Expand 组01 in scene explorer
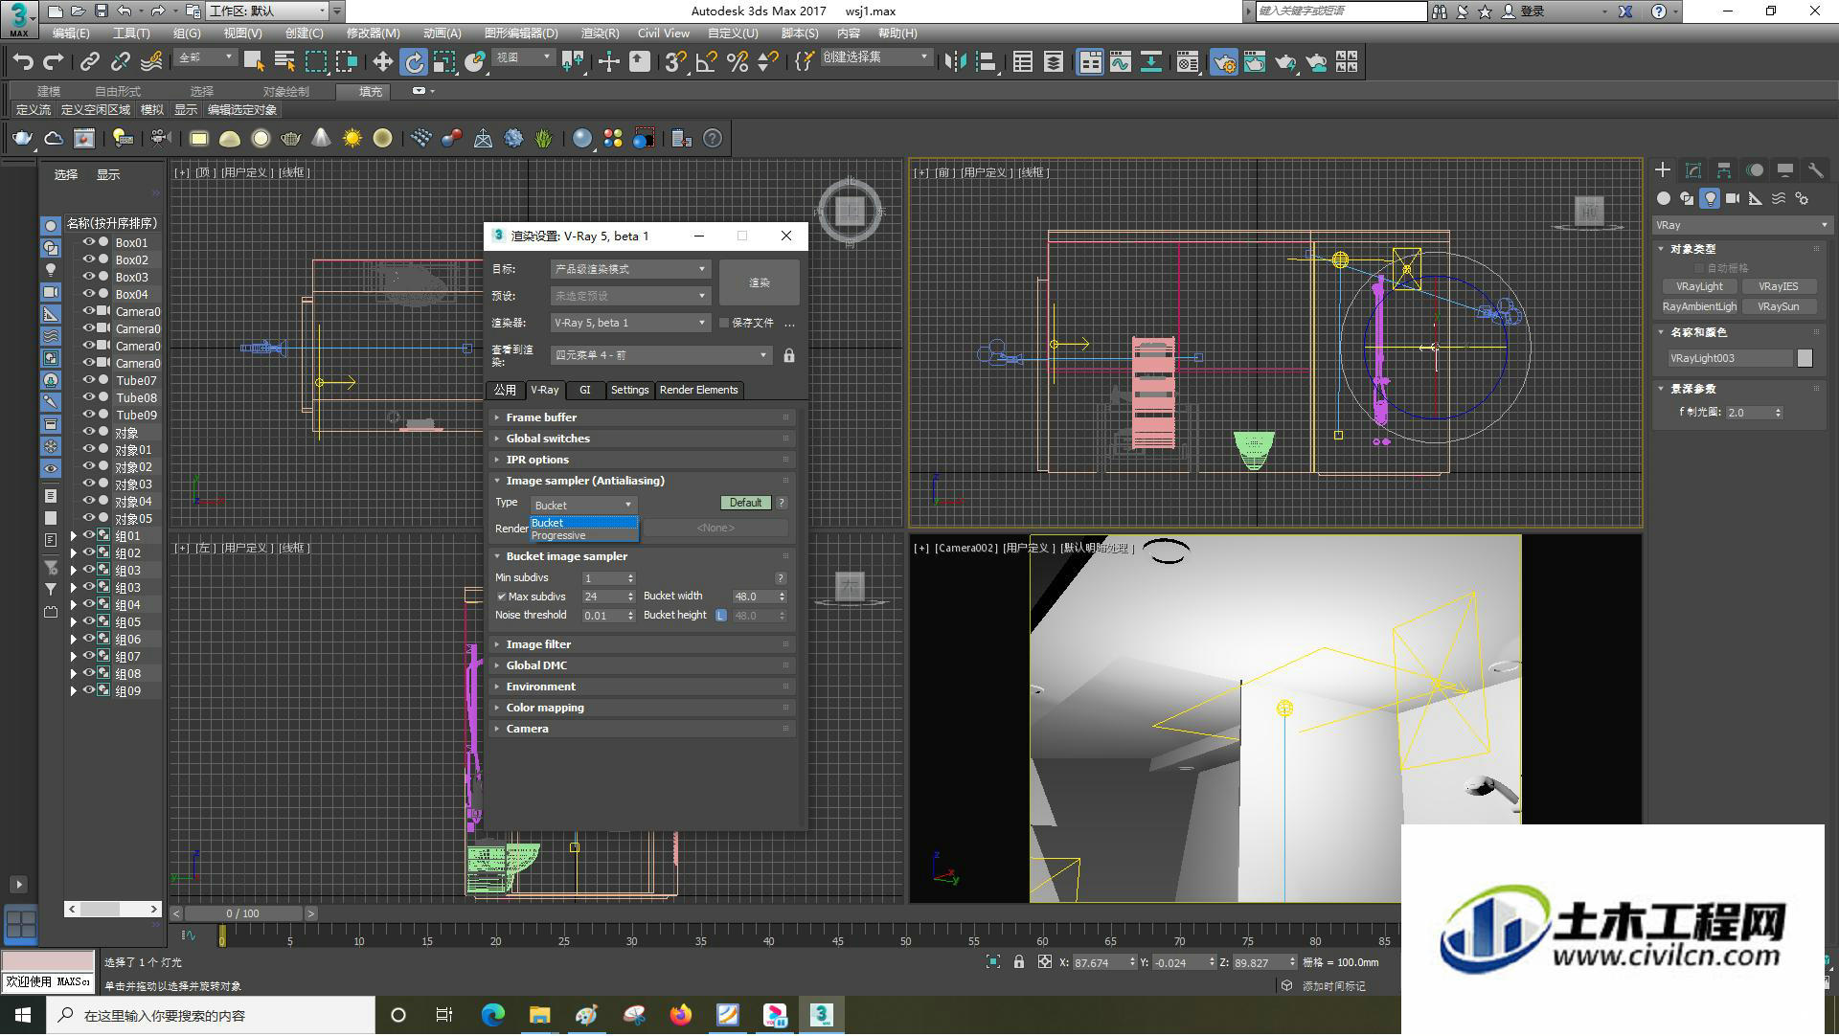This screenshot has height=1036, width=1839. click(x=73, y=536)
